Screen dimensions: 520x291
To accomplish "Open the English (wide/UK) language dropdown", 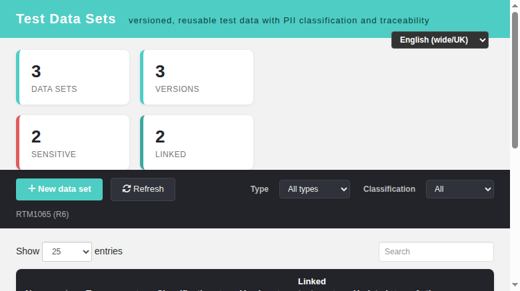I will (x=440, y=40).
